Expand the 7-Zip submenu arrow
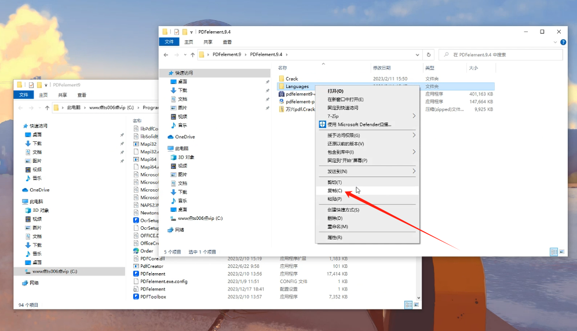This screenshot has height=331, width=577. click(x=414, y=116)
